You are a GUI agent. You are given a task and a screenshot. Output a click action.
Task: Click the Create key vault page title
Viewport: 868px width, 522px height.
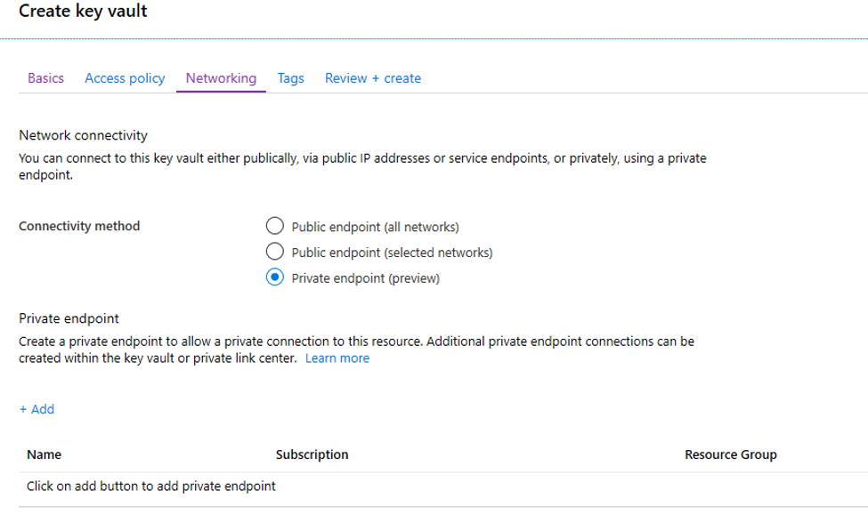(x=83, y=12)
